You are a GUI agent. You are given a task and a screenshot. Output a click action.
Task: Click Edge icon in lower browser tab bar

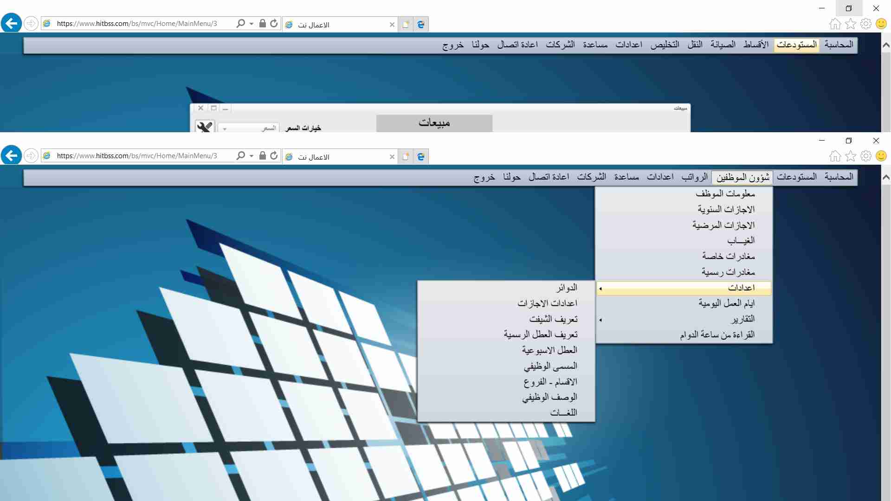(x=421, y=157)
